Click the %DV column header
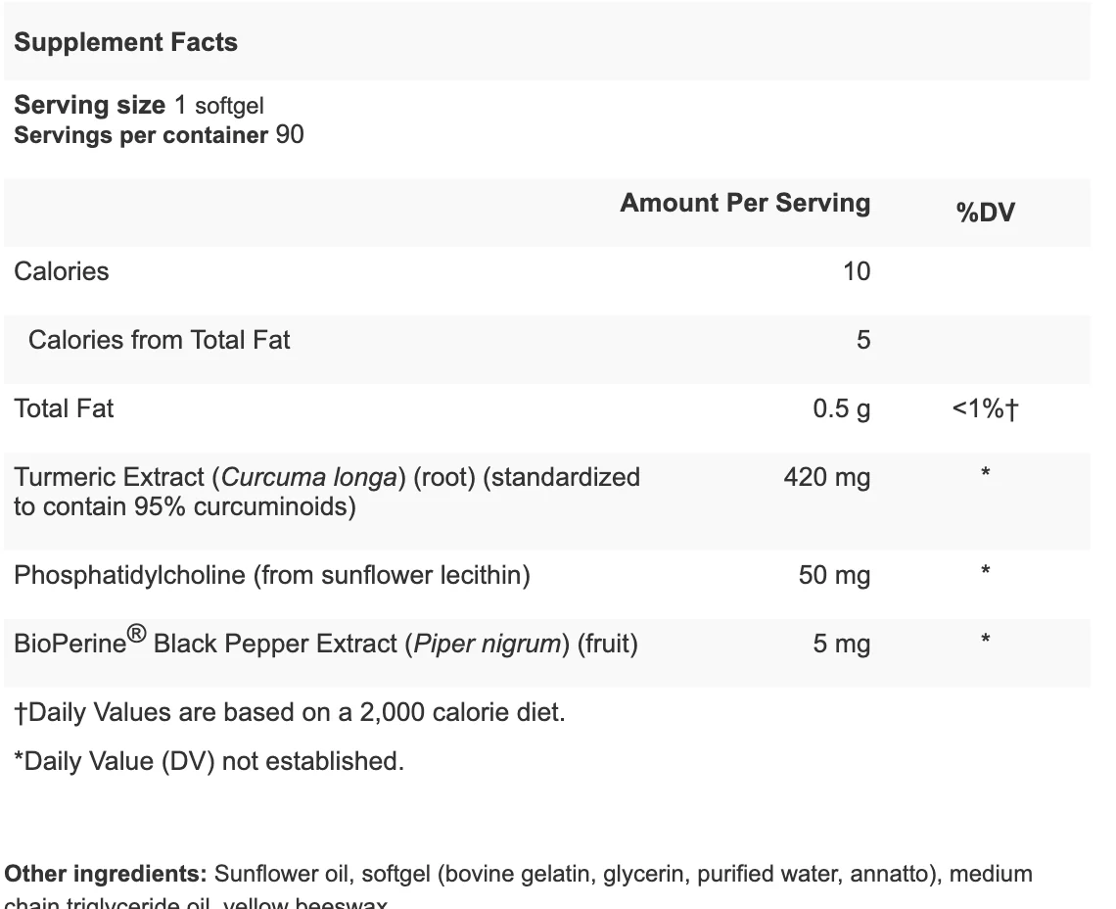1116x909 pixels. pyautogui.click(x=985, y=213)
